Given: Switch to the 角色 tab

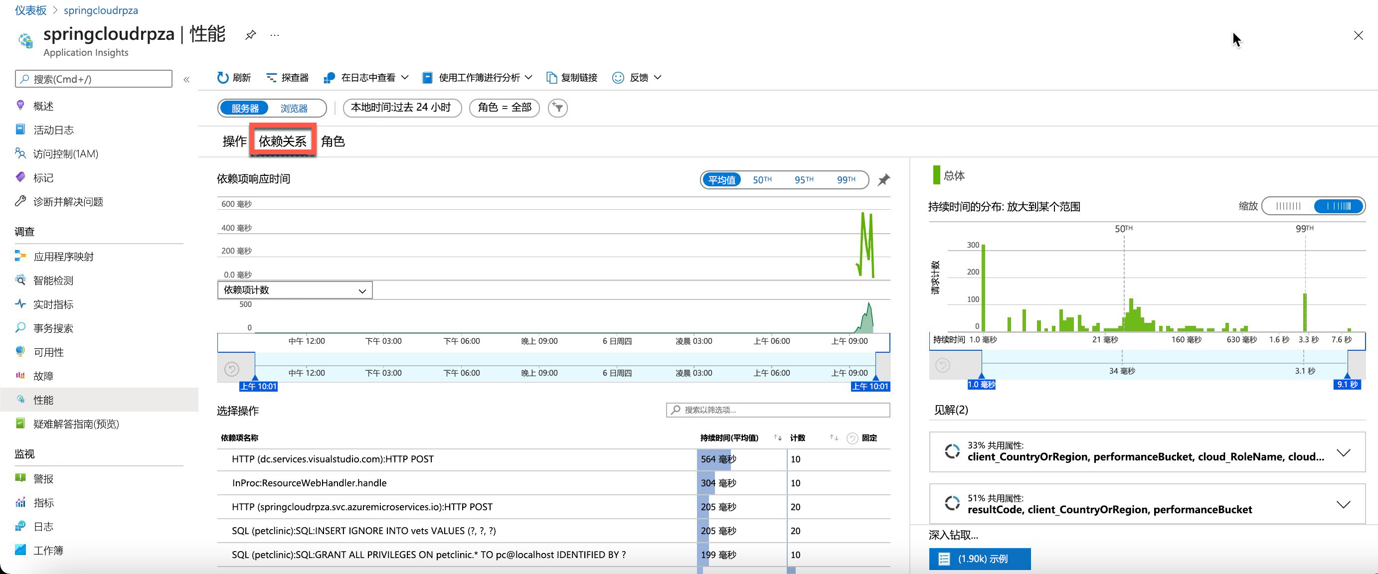Looking at the screenshot, I should 333,142.
